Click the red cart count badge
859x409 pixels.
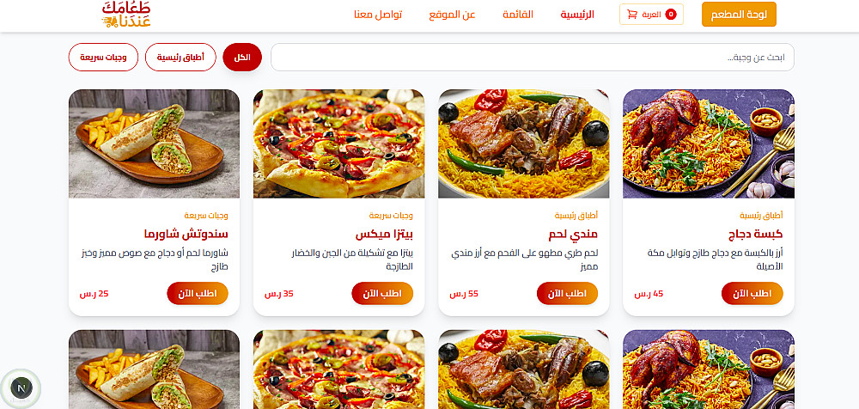tap(671, 15)
